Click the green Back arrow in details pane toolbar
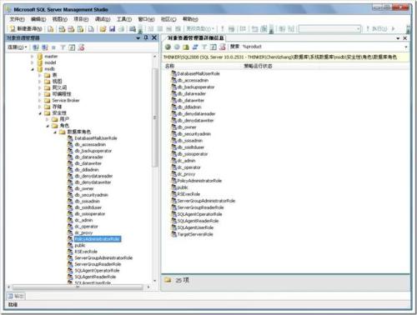The height and width of the screenshot is (315, 417). tap(168, 47)
